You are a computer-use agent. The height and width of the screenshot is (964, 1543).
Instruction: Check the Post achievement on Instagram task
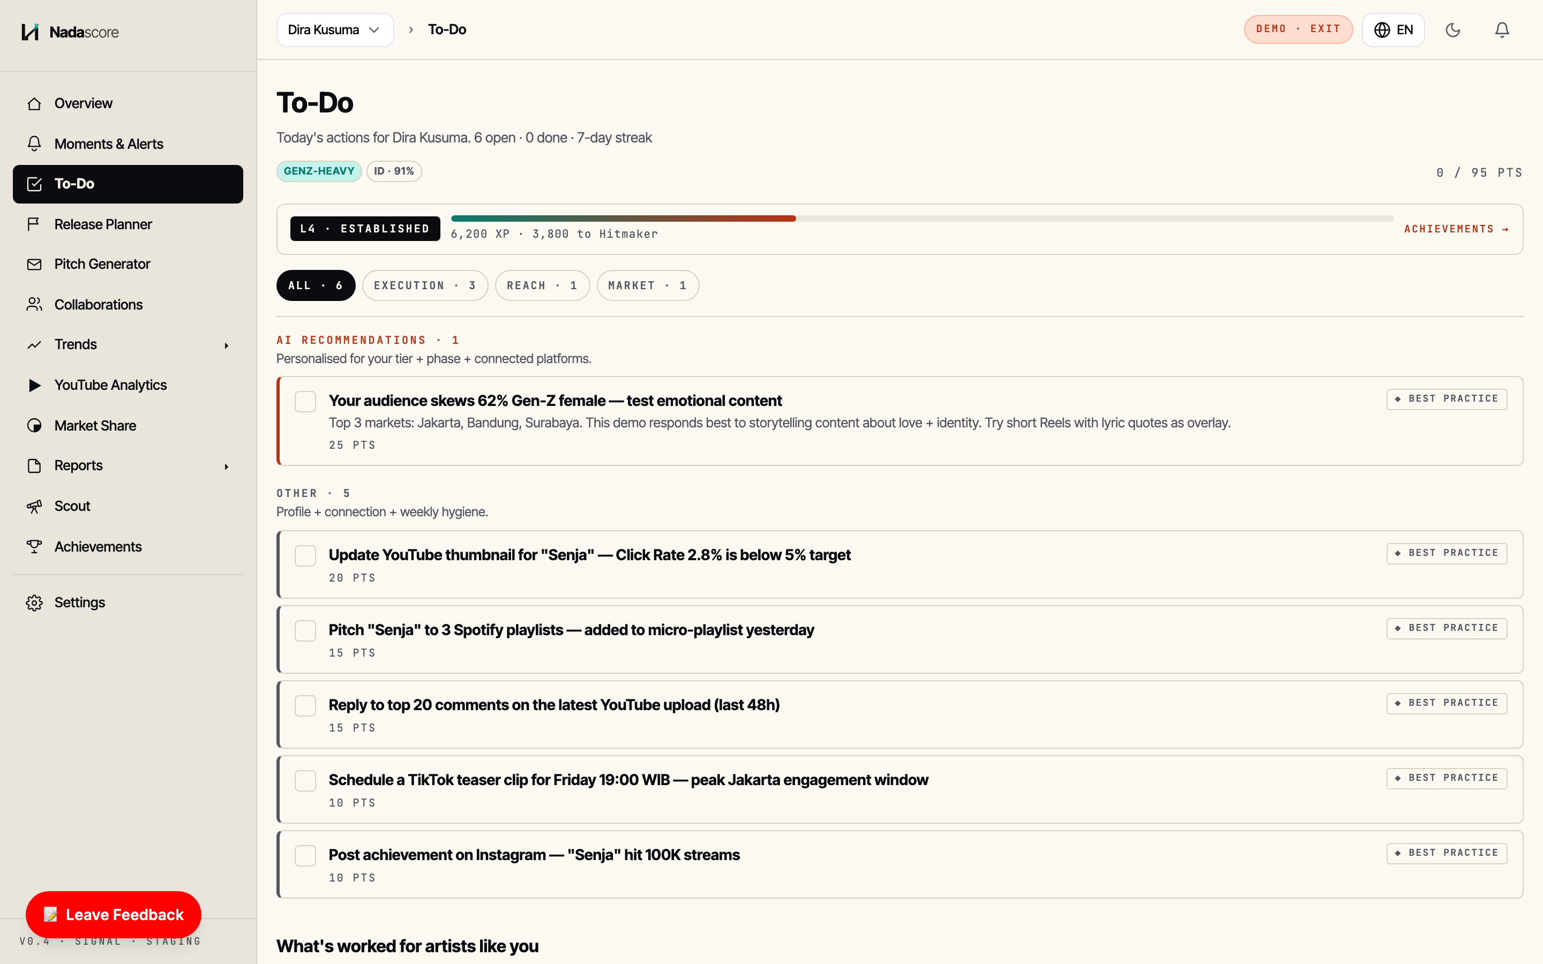tap(305, 856)
